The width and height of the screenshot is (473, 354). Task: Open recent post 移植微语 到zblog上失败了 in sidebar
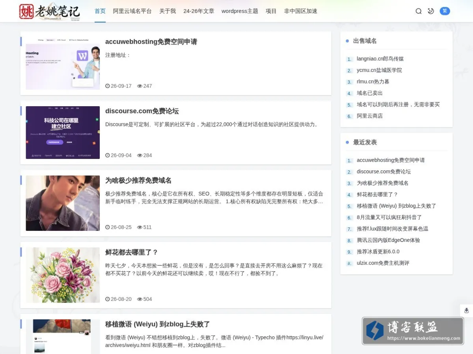click(x=397, y=206)
